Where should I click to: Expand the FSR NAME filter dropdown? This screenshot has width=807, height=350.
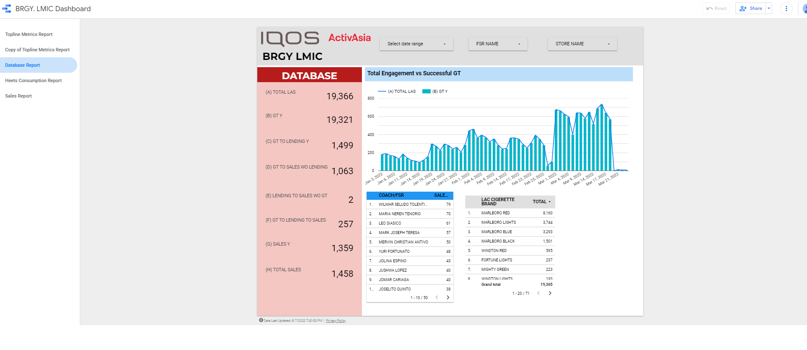coord(498,44)
